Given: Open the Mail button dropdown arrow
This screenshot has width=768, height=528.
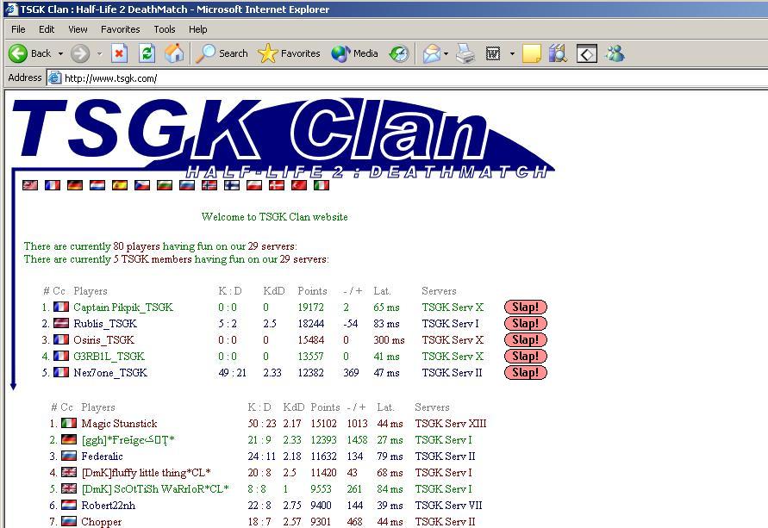Looking at the screenshot, I should click(x=446, y=53).
